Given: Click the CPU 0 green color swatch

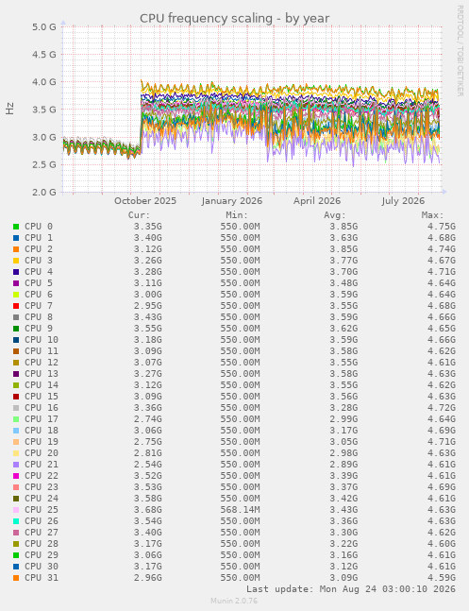Looking at the screenshot, I should [x=16, y=227].
